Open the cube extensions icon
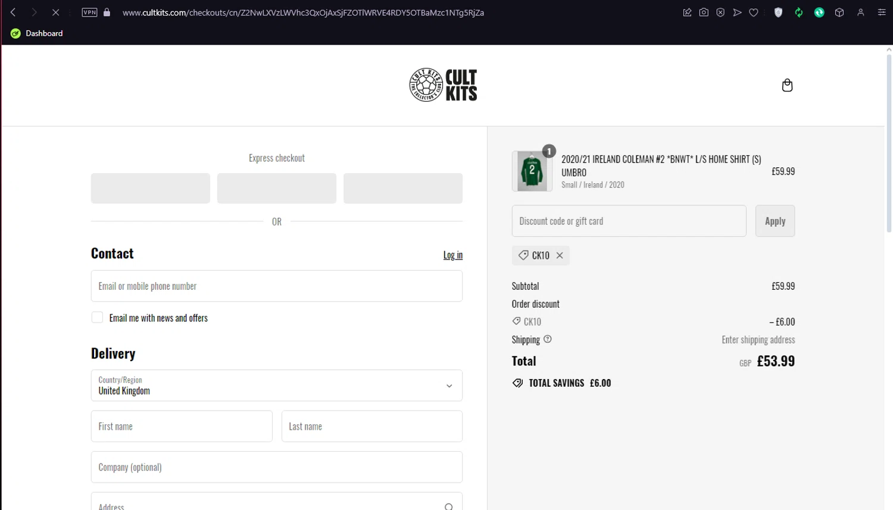The width and height of the screenshot is (893, 510). tap(839, 12)
